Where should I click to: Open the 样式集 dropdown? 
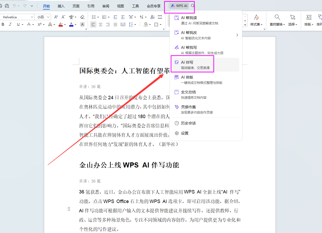(x=256, y=20)
